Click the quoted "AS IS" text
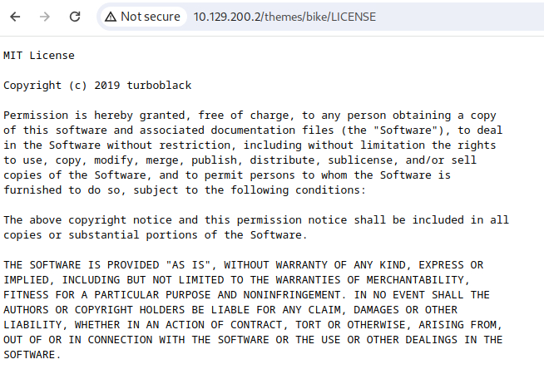This screenshot has width=544, height=379. [188, 265]
